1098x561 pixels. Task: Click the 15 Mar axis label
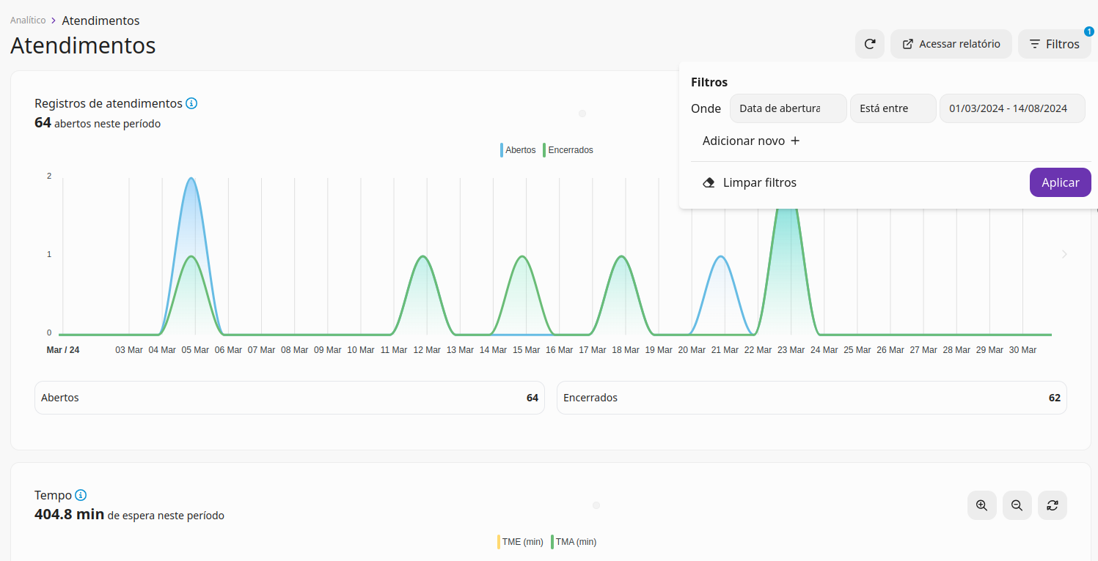527,350
